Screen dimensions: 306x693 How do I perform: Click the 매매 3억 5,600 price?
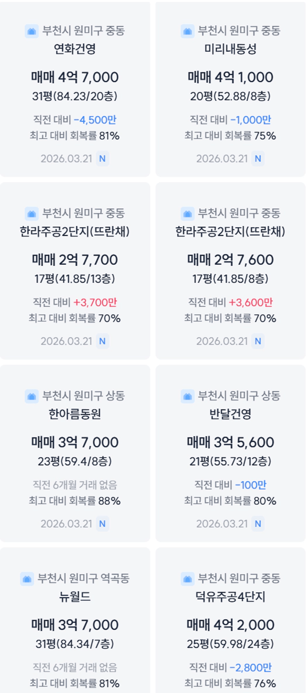(230, 442)
